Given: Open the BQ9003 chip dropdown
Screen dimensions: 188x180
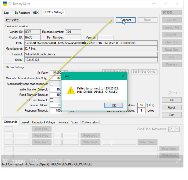Looking at the screenshot, I should [171, 12].
